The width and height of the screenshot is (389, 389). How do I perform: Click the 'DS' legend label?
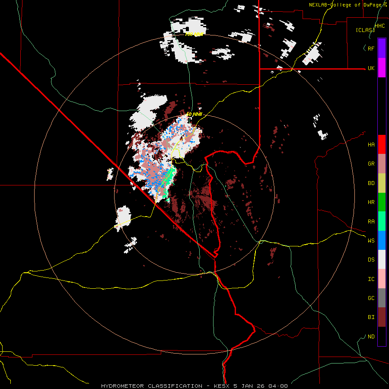click(x=371, y=260)
